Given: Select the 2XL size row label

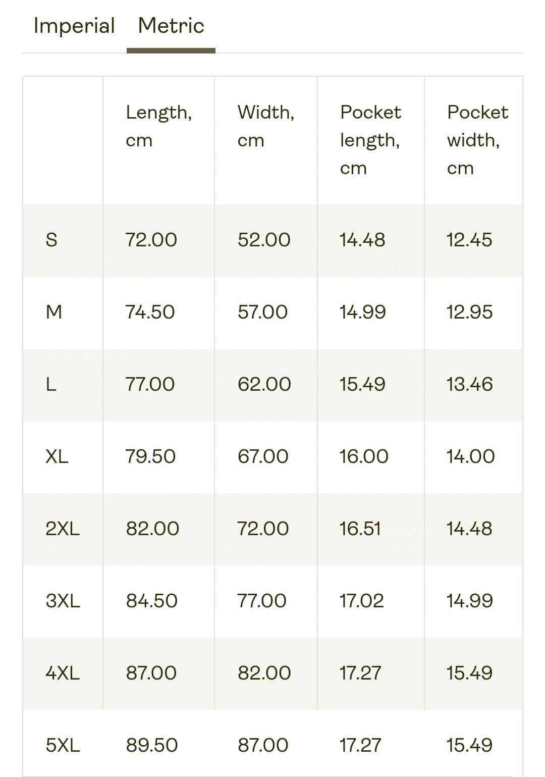Looking at the screenshot, I should click(63, 529).
